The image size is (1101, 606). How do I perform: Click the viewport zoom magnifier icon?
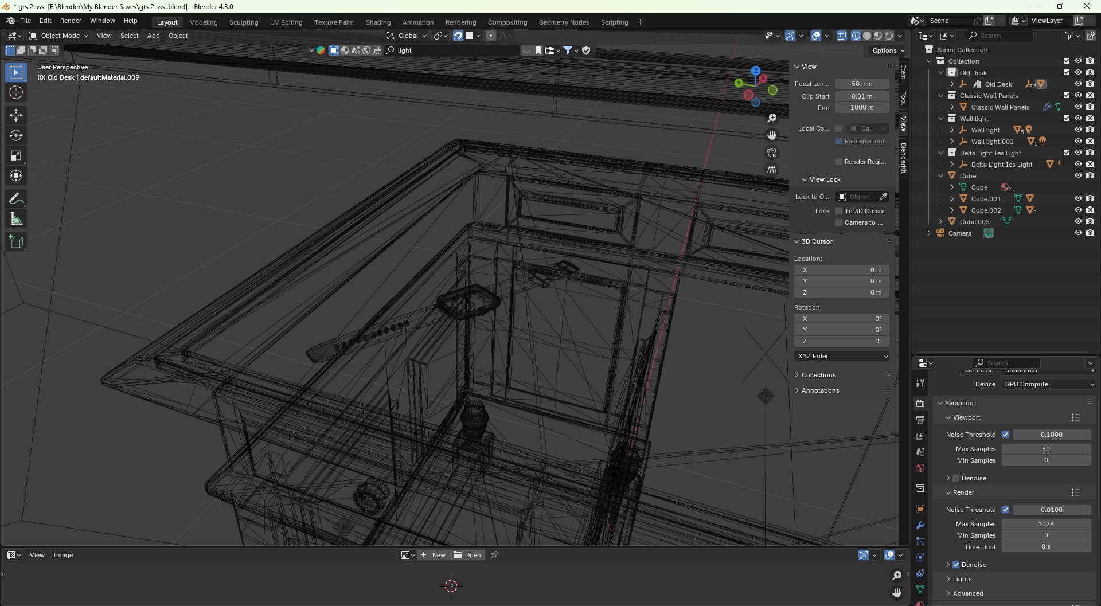[772, 118]
